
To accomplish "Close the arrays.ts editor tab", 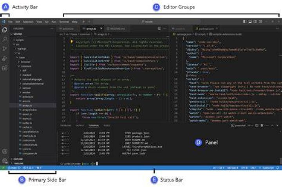I will pyautogui.click(x=101, y=29).
